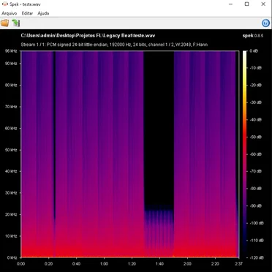Open the Ajuda menu
The image size is (272, 272).
point(43,13)
